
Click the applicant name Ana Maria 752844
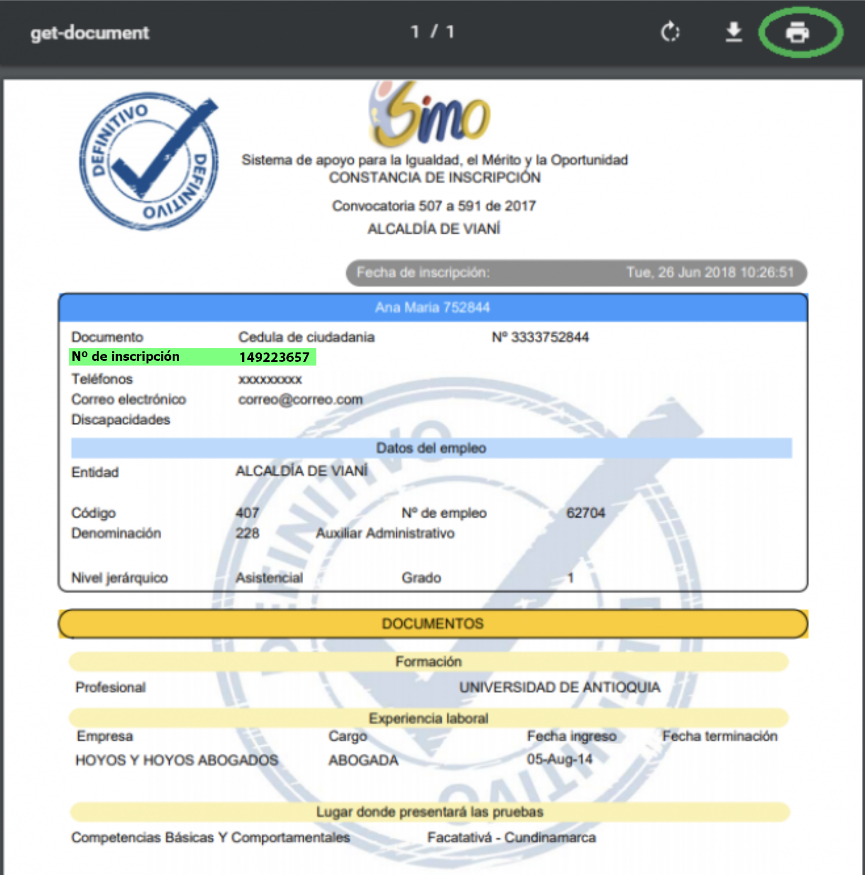[x=432, y=307]
